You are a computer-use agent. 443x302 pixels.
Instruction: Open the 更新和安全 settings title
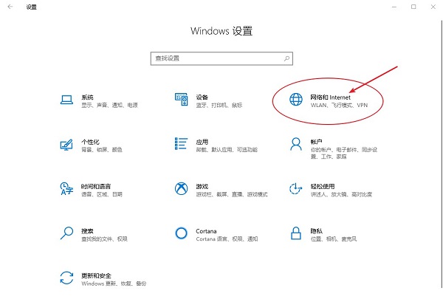coord(96,275)
